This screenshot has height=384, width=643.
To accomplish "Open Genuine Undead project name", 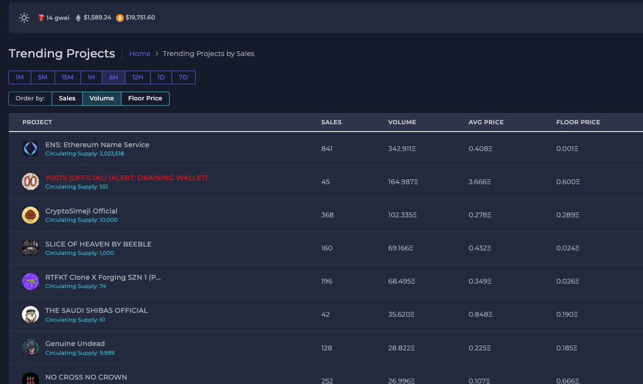I will coord(75,344).
